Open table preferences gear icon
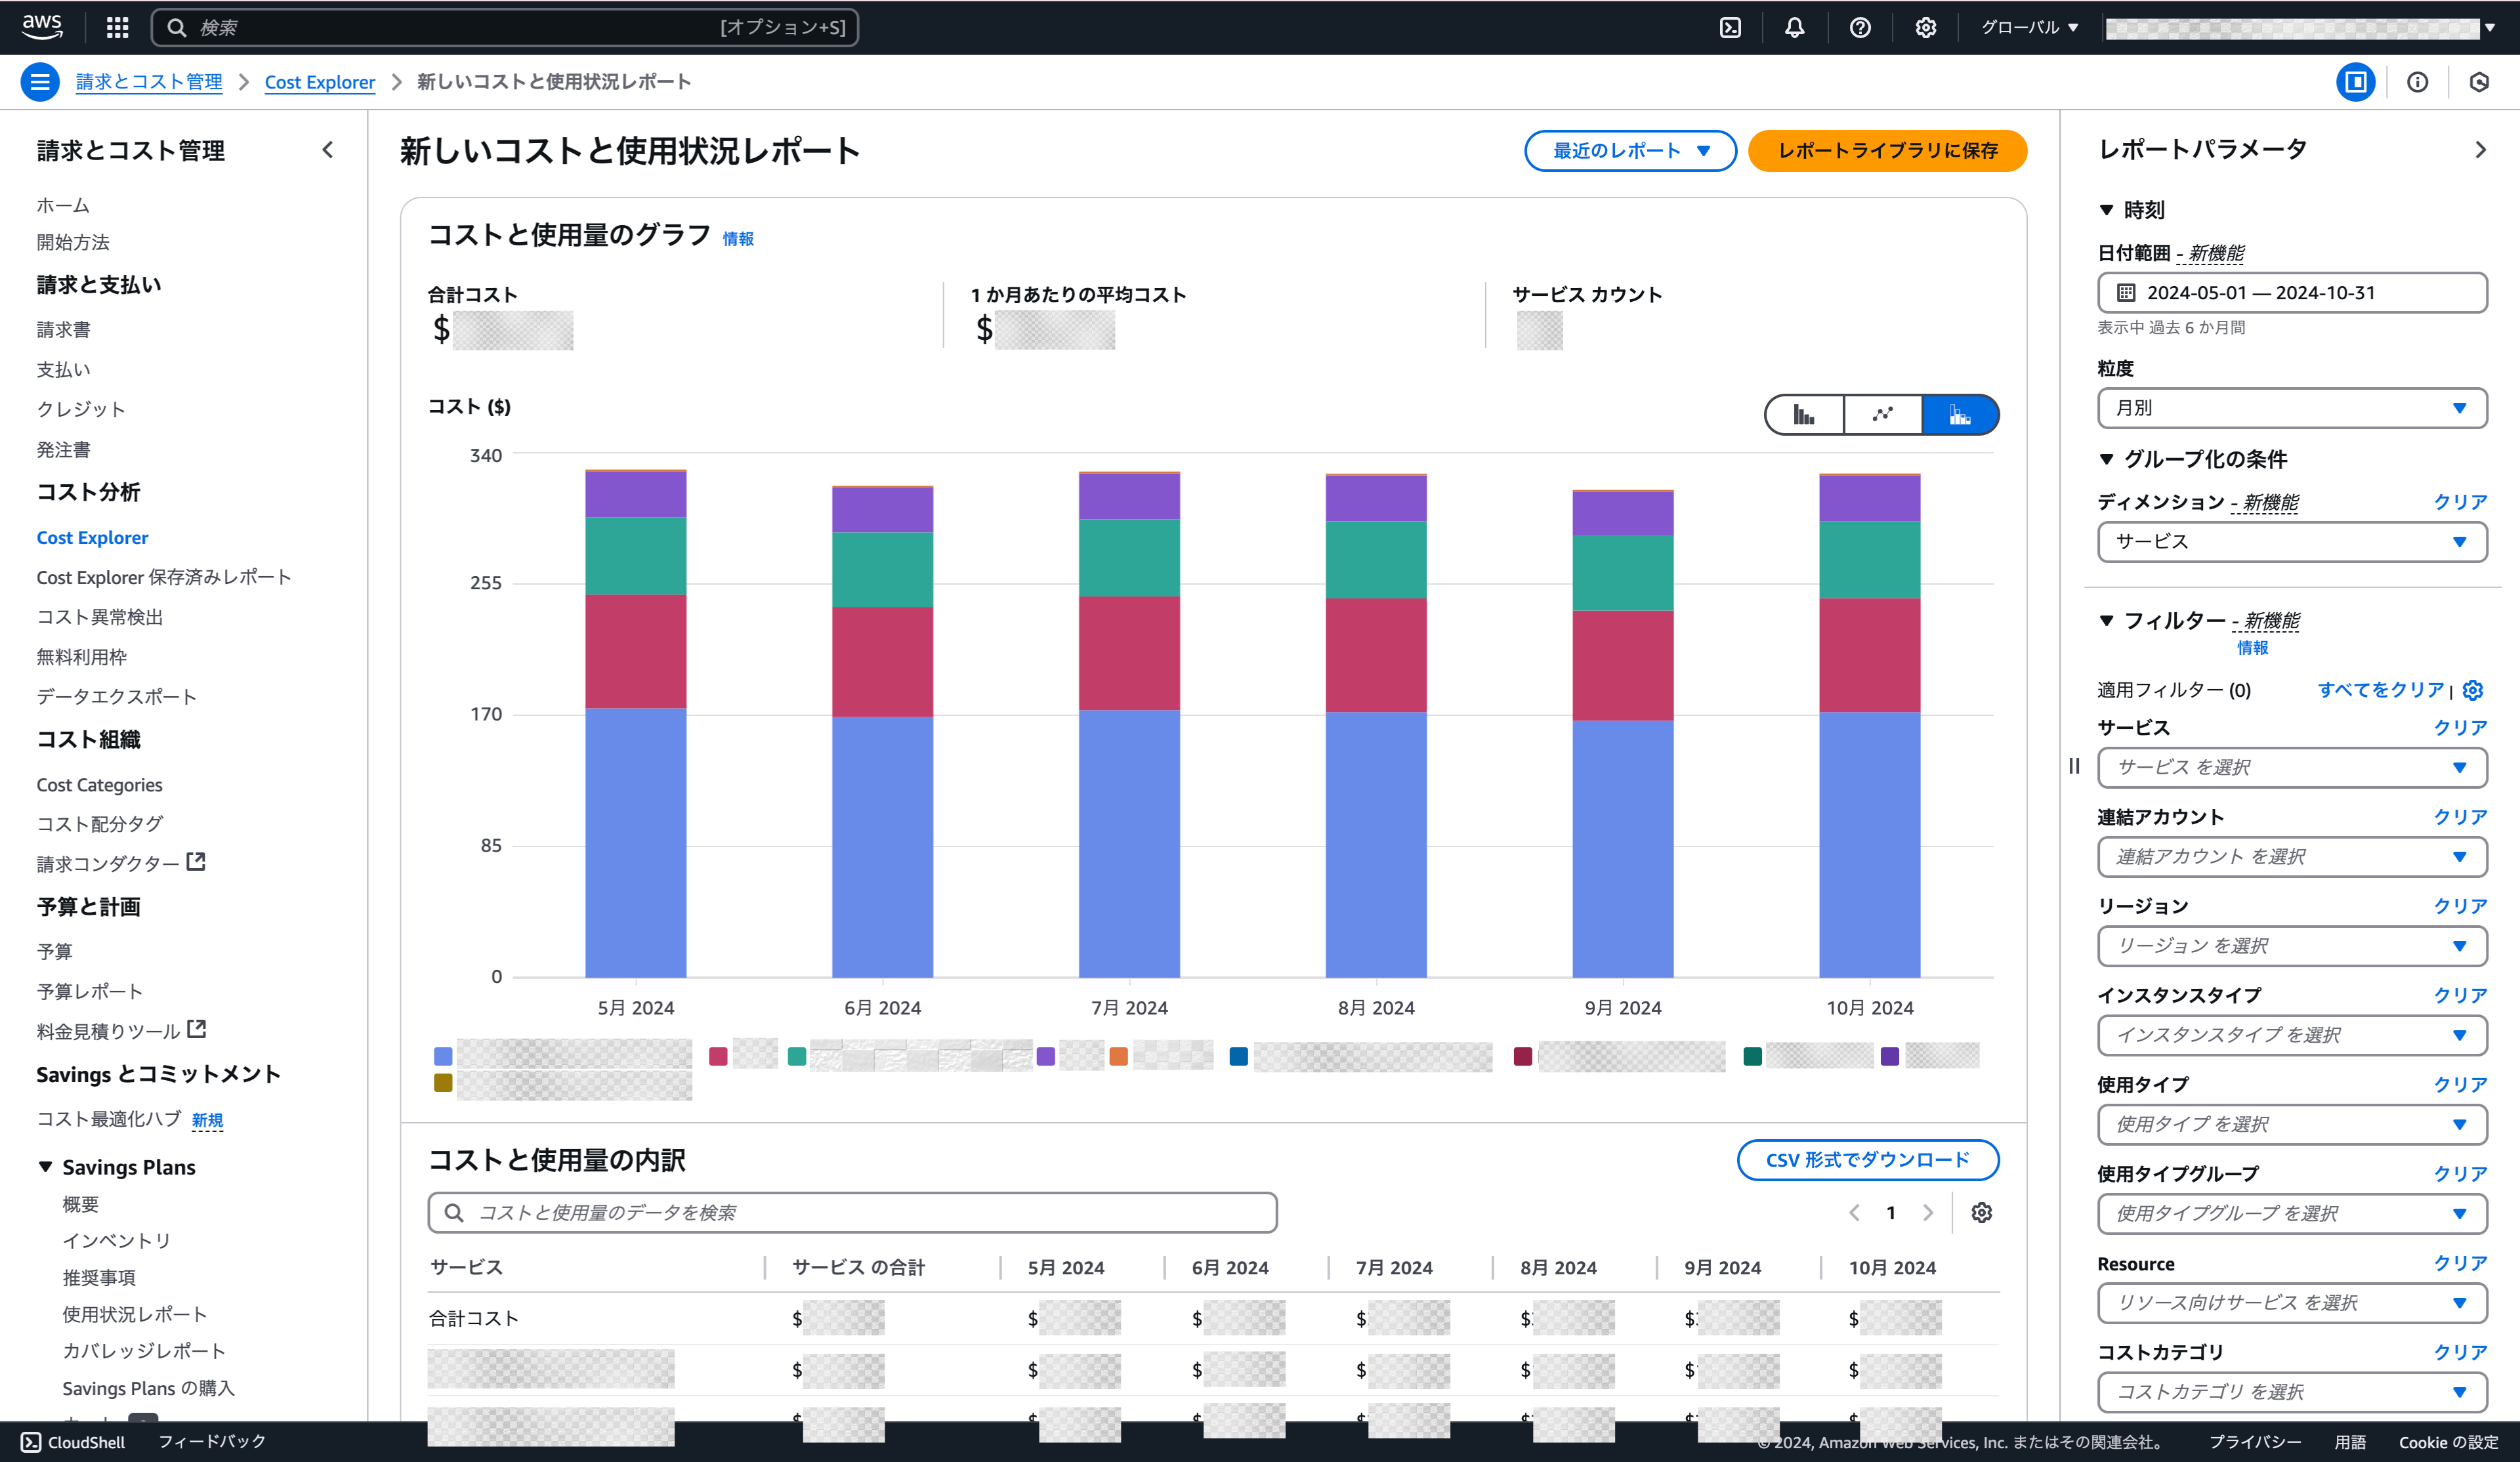Image resolution: width=2520 pixels, height=1462 pixels. coord(1981,1213)
